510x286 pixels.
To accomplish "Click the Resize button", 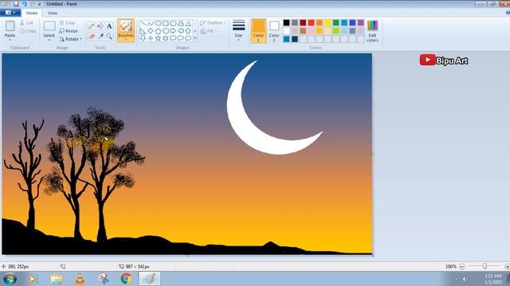I will tap(69, 31).
